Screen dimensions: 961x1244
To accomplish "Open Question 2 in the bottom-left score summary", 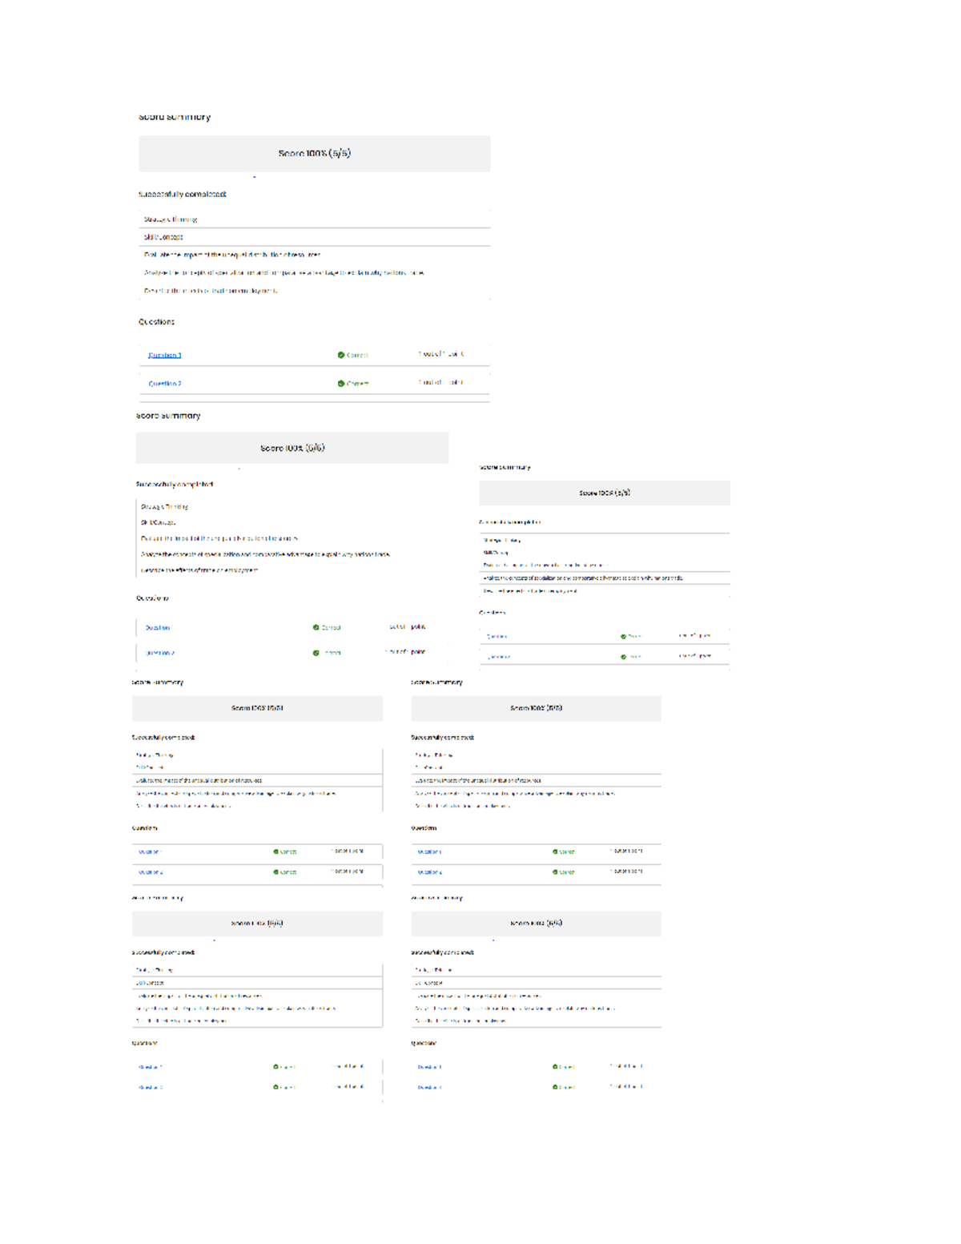I will coord(151,1088).
